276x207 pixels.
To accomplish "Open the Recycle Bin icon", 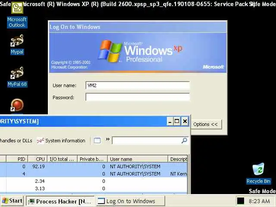I will coord(258,173).
